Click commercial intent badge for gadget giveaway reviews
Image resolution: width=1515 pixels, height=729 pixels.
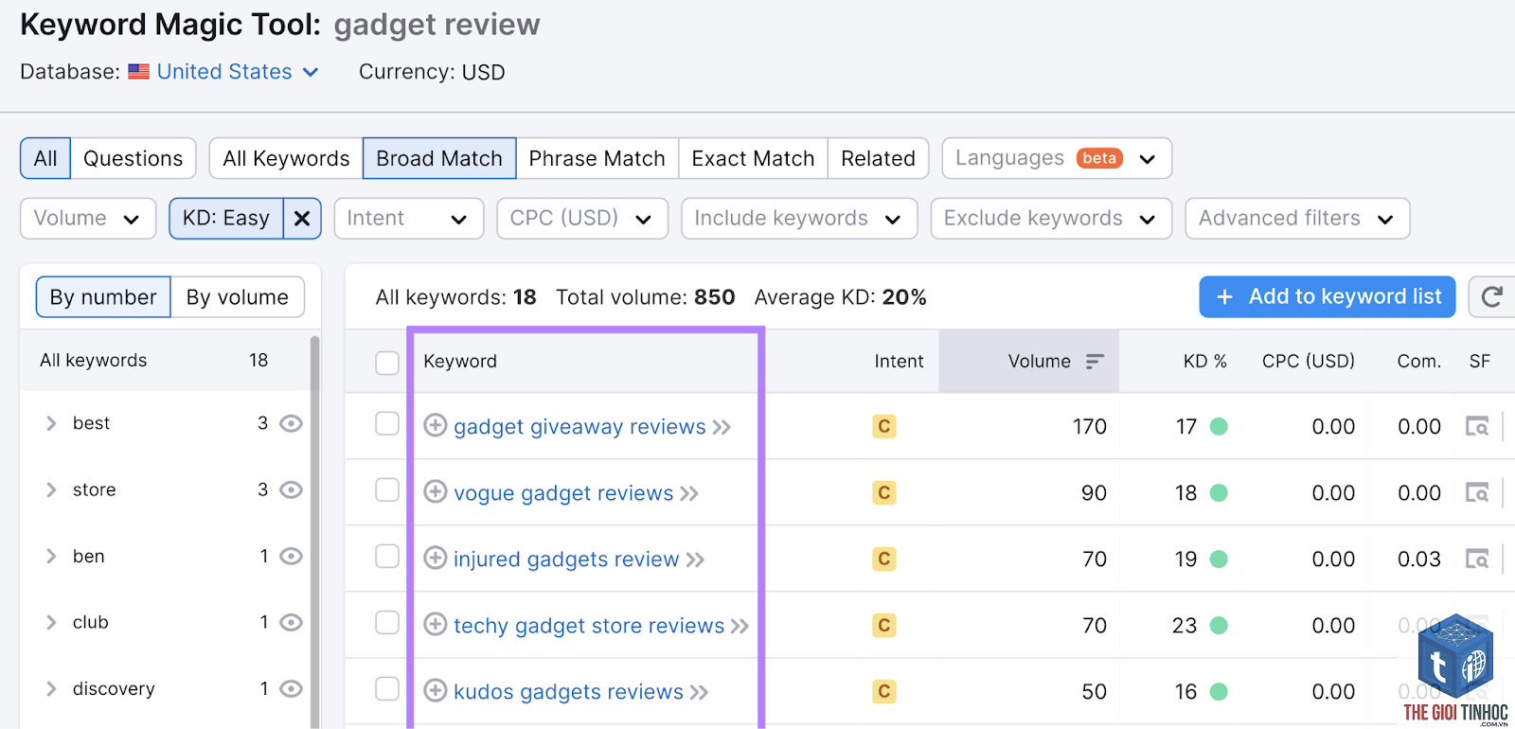pos(884,427)
